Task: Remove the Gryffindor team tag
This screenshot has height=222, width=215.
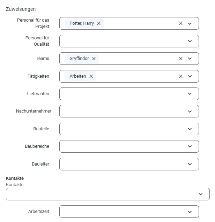Action: coord(94,59)
